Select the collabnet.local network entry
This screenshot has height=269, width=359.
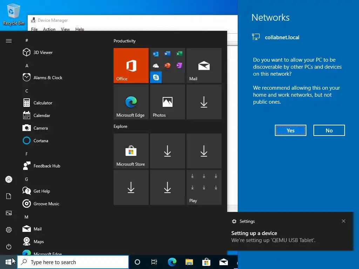coord(276,37)
